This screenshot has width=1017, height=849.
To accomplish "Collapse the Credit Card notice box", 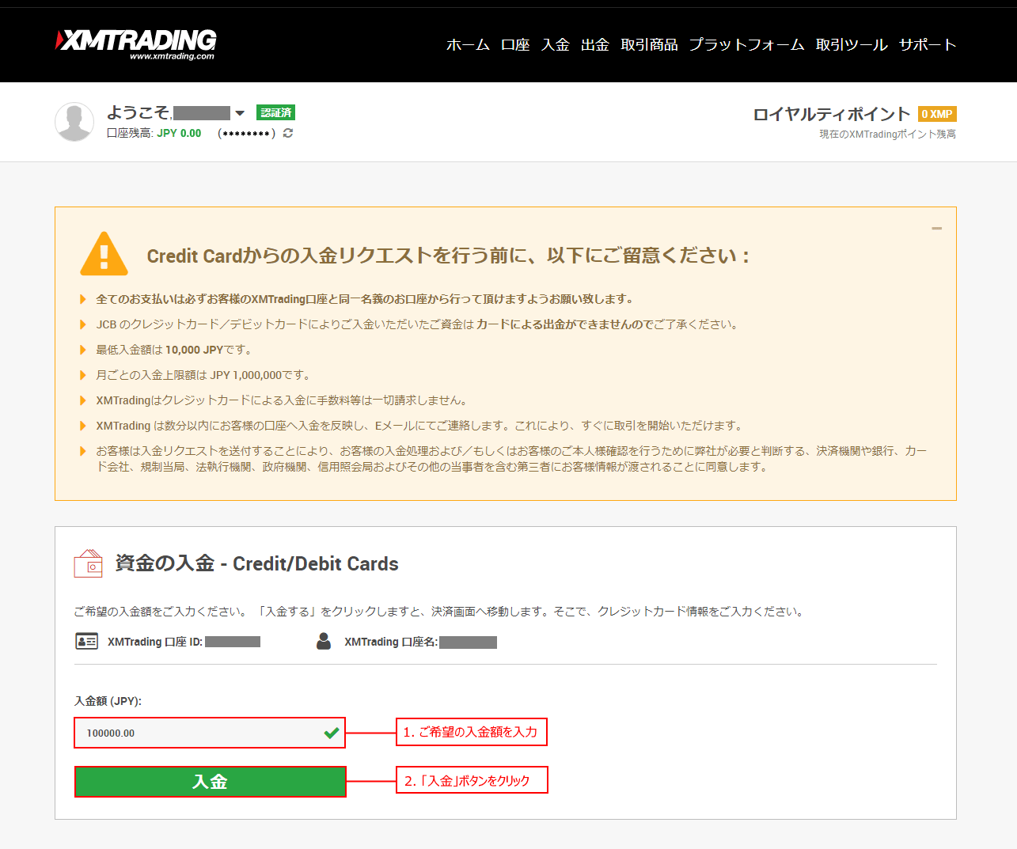I will [x=937, y=229].
